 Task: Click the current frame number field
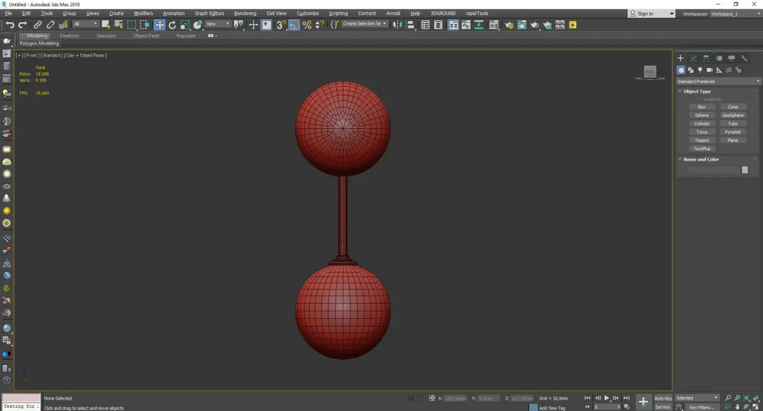click(x=607, y=407)
